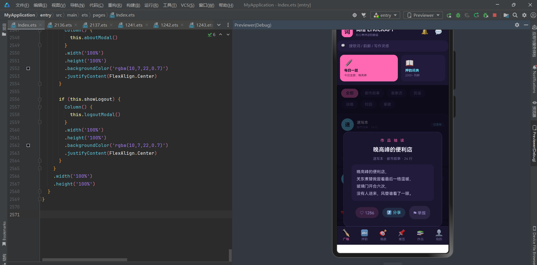Image resolution: width=537 pixels, height=265 pixels.
Task: Click the bell notification icon in preview
Action: pos(425,32)
